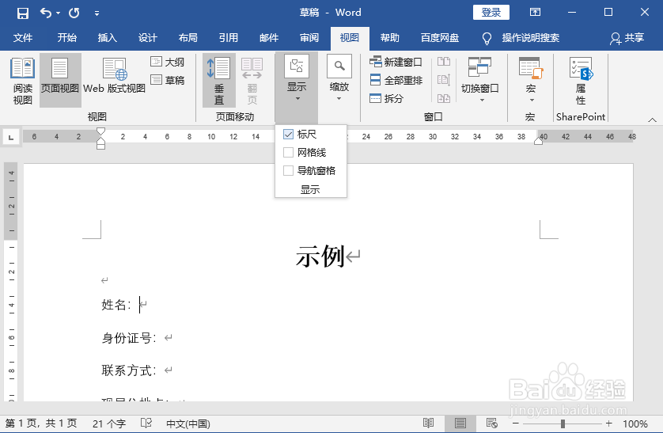Click the Redo/Repeat icon
663x433 pixels.
tap(74, 13)
